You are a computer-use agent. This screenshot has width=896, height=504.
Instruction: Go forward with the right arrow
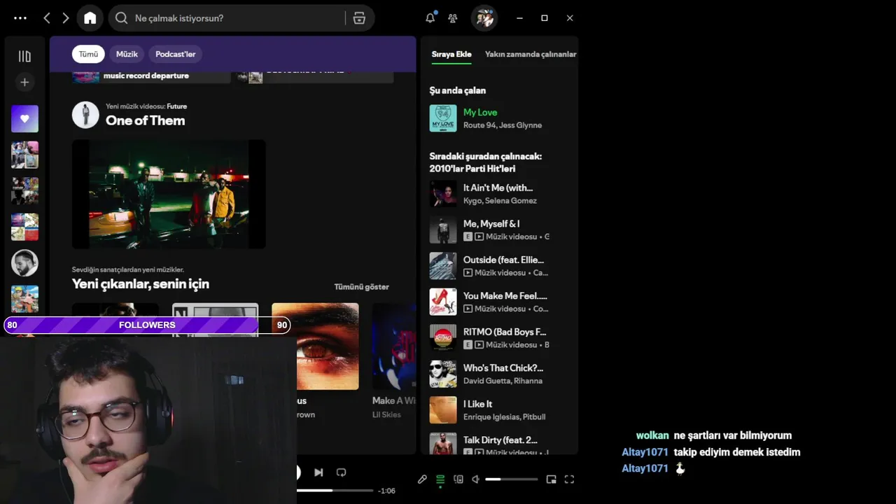pyautogui.click(x=66, y=18)
